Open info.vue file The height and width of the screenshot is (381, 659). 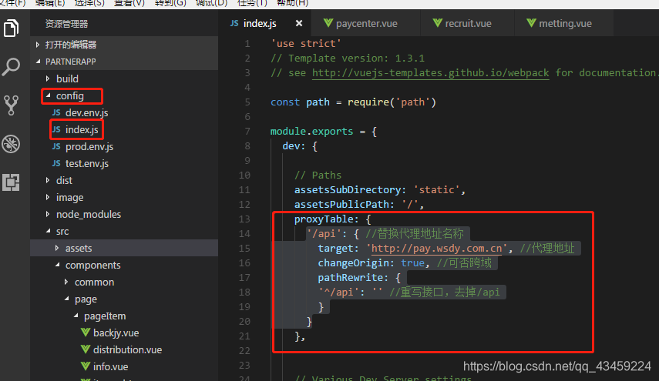pos(124,366)
